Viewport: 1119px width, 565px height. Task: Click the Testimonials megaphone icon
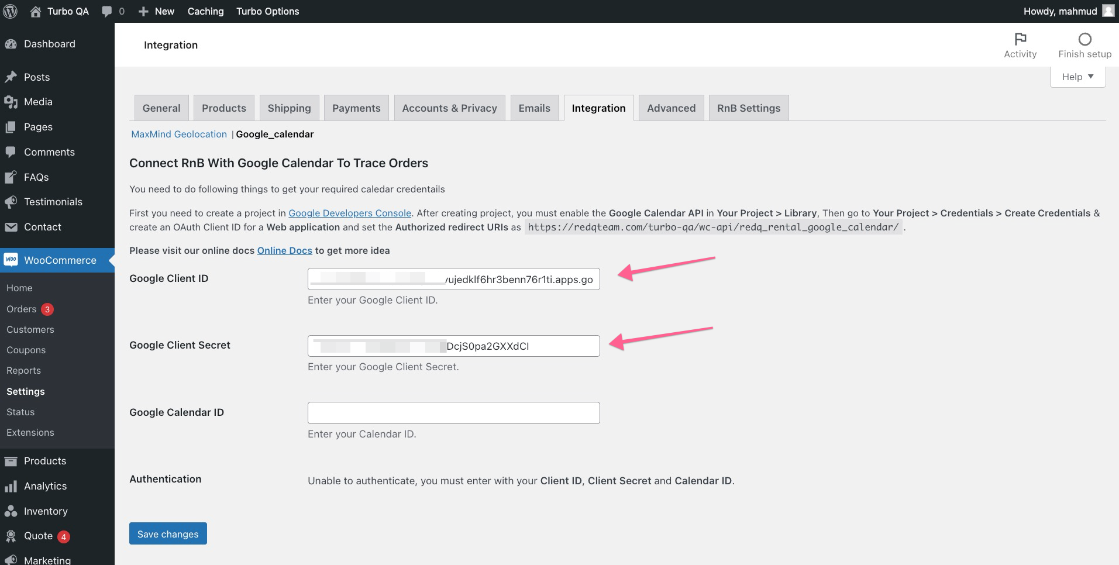coord(11,202)
